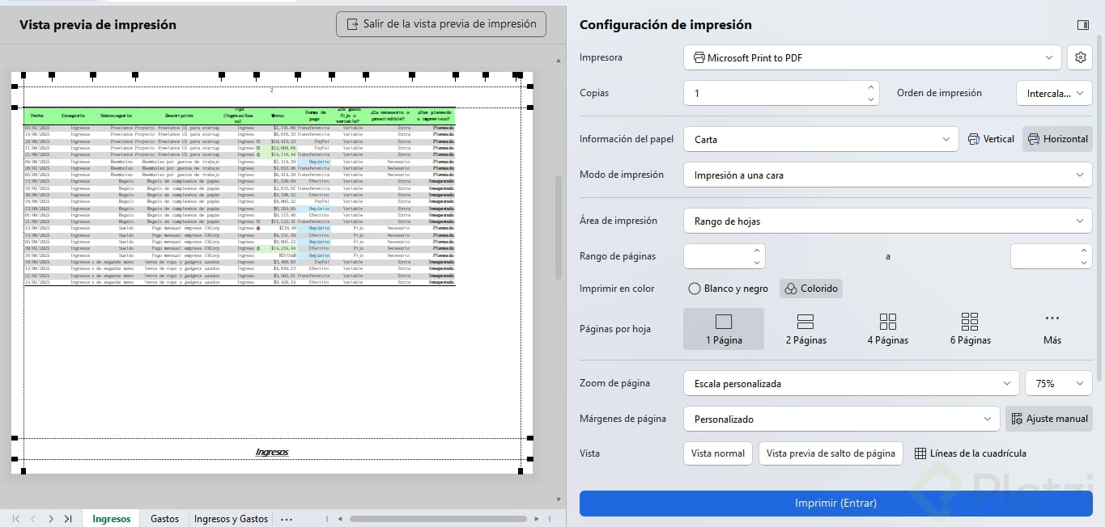Screen dimensions: 1105x527
Task: Select Colorido color printing
Action: [810, 289]
